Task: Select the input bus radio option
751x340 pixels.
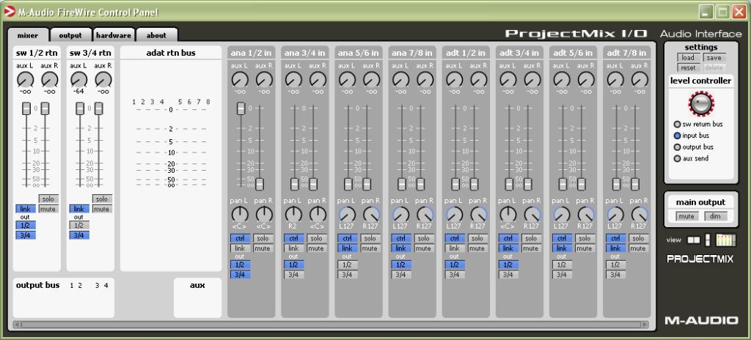Action: click(677, 136)
